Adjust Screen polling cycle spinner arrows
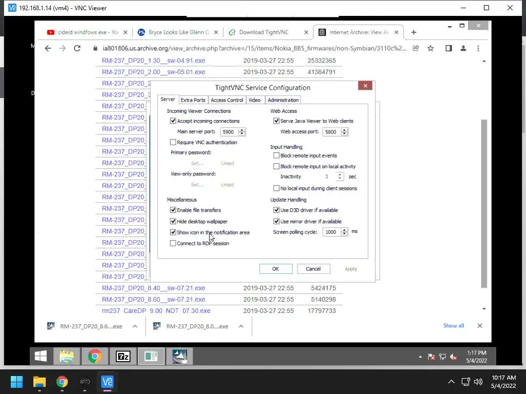This screenshot has width=526, height=394. pos(344,232)
